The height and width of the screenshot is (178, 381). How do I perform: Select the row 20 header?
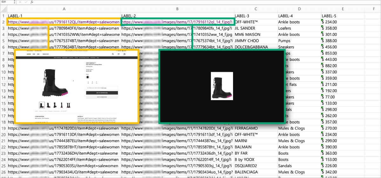point(3,134)
